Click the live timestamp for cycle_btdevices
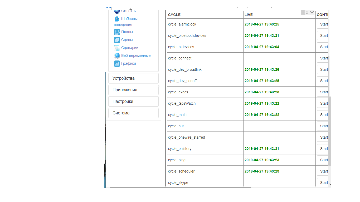The height and width of the screenshot is (202, 360). [262, 47]
